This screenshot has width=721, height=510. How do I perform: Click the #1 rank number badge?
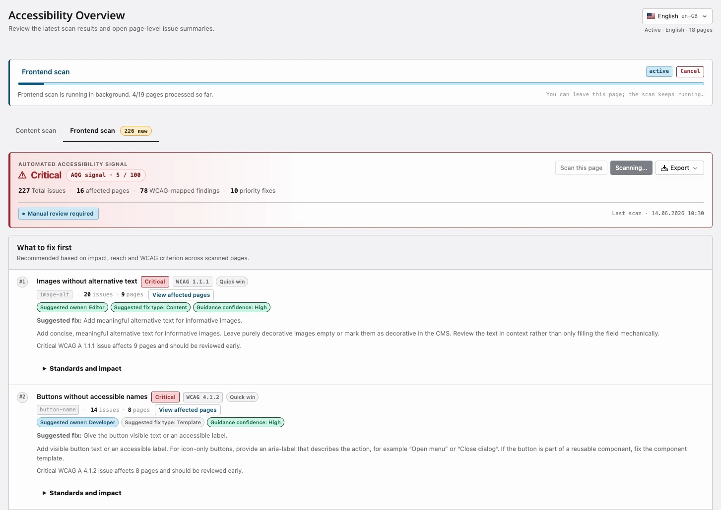coord(22,282)
